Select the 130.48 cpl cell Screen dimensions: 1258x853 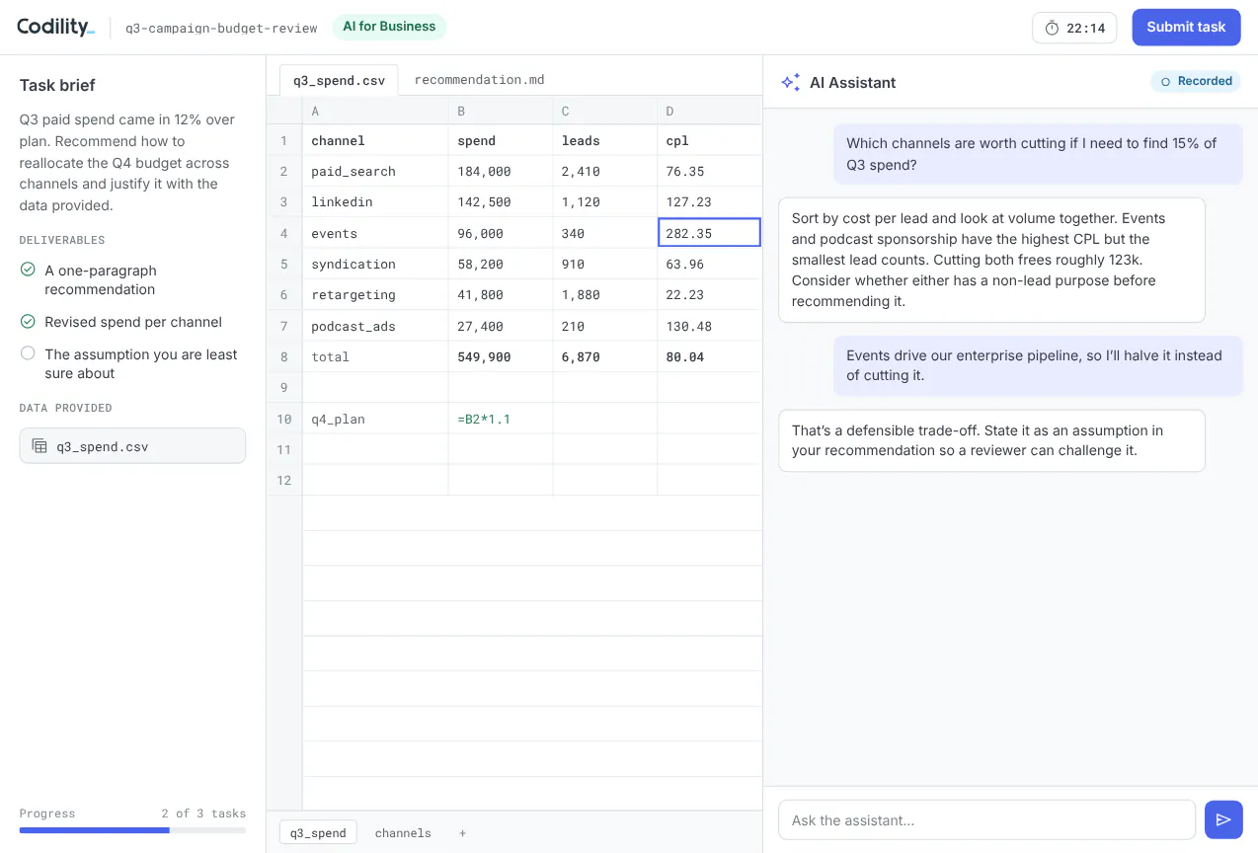coord(709,326)
